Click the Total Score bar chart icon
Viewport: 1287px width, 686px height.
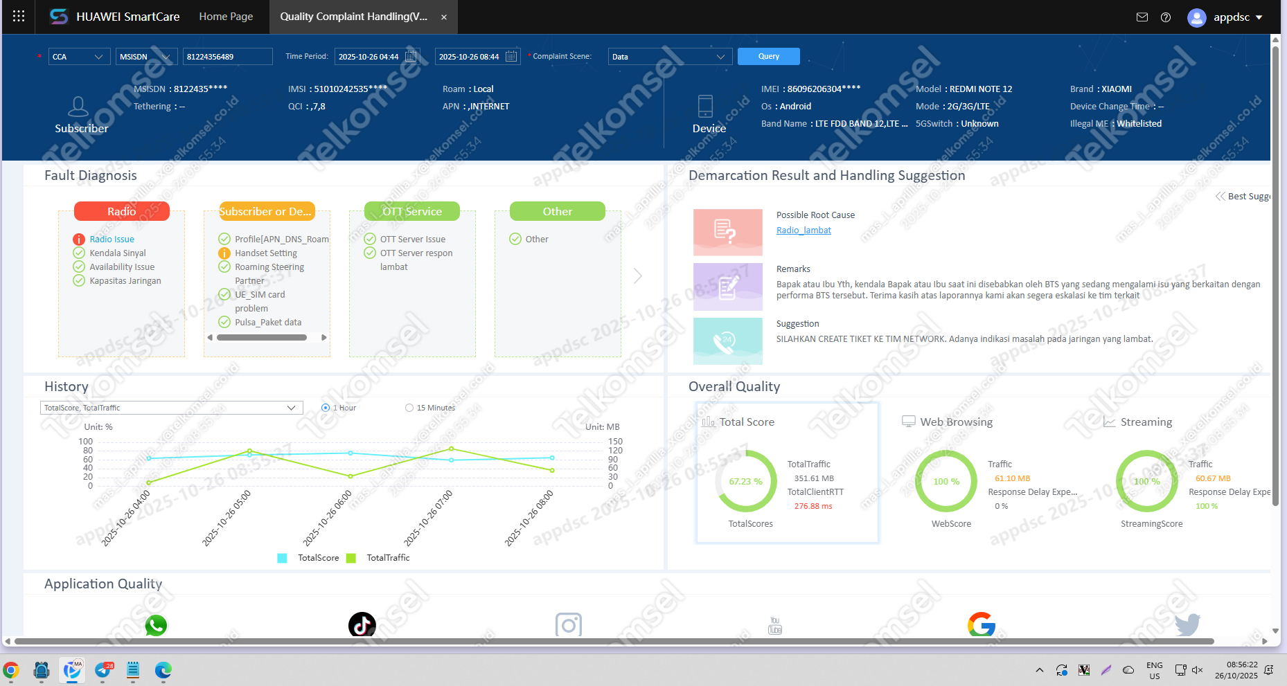coord(708,422)
